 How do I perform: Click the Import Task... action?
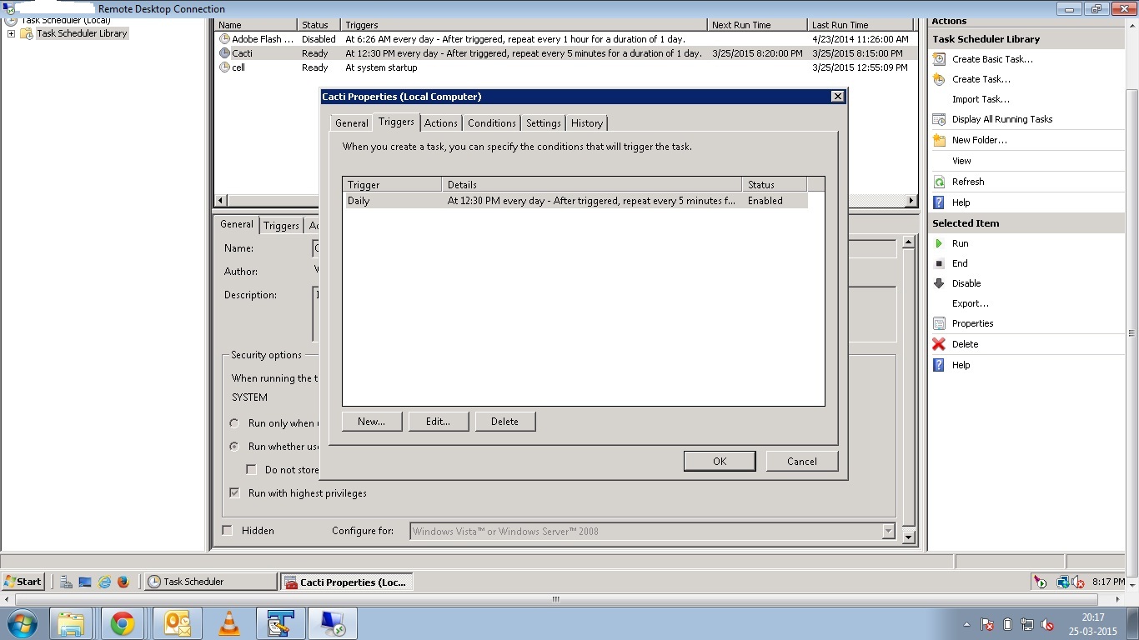click(981, 99)
